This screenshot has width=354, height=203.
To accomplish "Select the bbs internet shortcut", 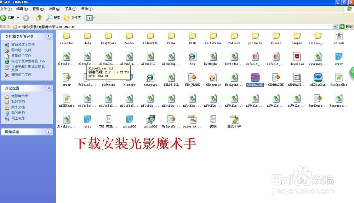I will (192, 57).
